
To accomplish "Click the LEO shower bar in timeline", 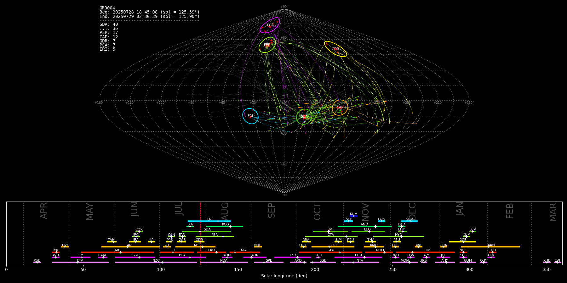I will click(368, 231).
